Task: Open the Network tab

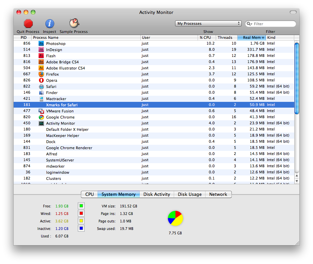Action: (218, 194)
